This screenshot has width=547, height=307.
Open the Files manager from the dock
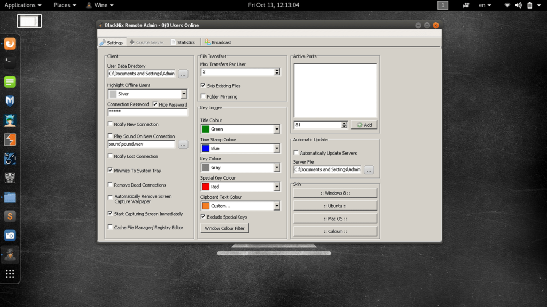10,197
